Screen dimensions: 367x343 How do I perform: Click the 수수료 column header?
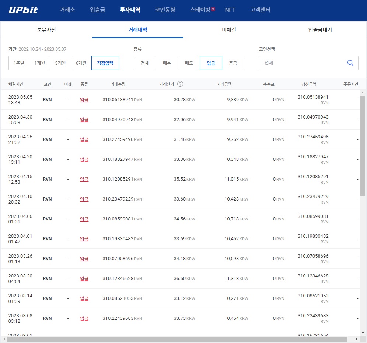pos(269,84)
